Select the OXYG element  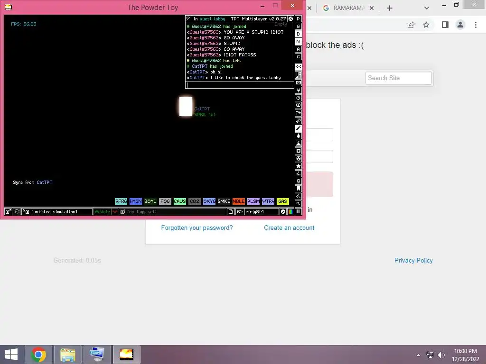pos(209,201)
